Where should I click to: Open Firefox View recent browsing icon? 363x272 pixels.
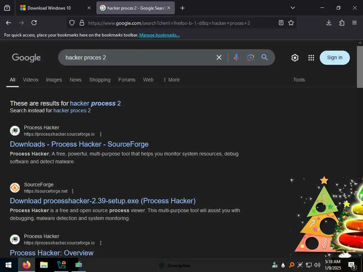point(7,8)
